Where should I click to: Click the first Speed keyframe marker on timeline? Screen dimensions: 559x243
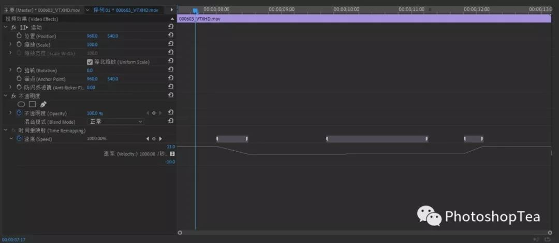click(217, 139)
